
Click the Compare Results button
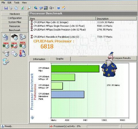pyautogui.click(x=122, y=58)
